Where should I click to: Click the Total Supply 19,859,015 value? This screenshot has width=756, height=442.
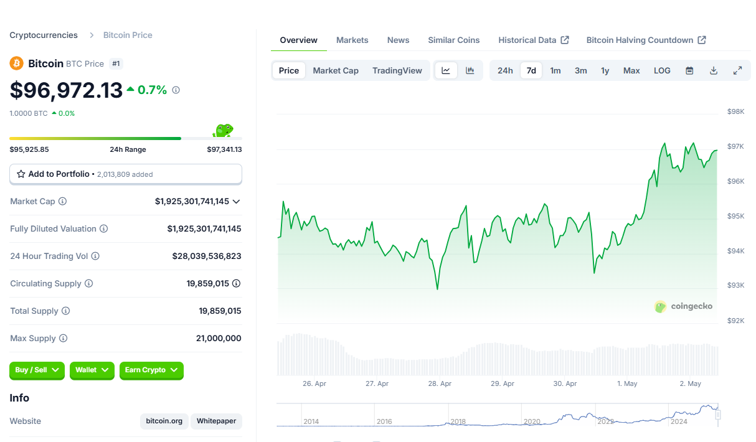coord(220,311)
